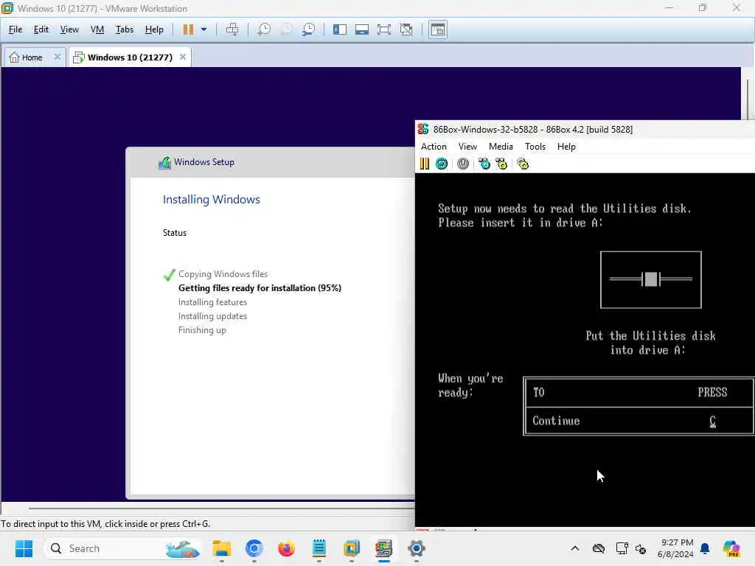Image resolution: width=755 pixels, height=566 pixels.
Task: Open Windows Settings gear on taskbar
Action: click(416, 548)
